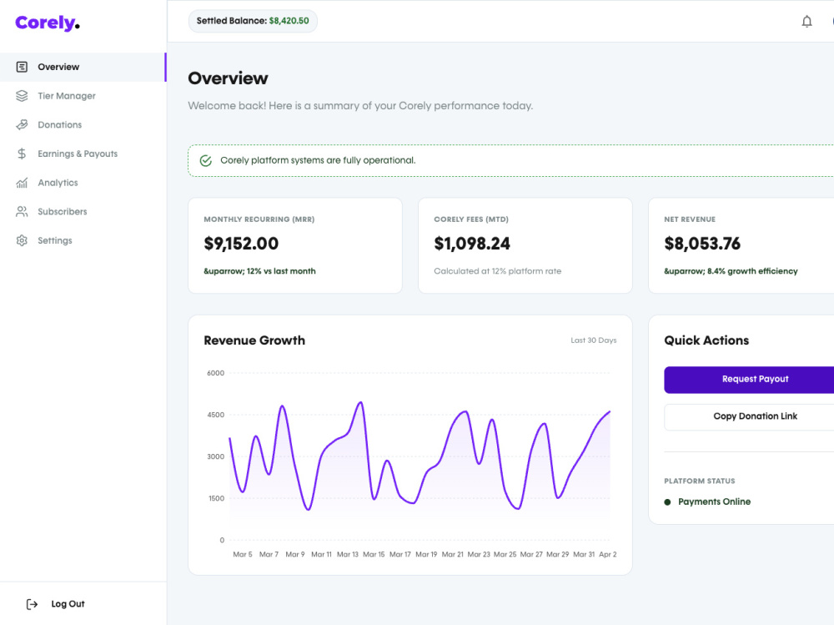The image size is (834, 625).
Task: Click the Settings gear icon
Action: [x=22, y=240]
